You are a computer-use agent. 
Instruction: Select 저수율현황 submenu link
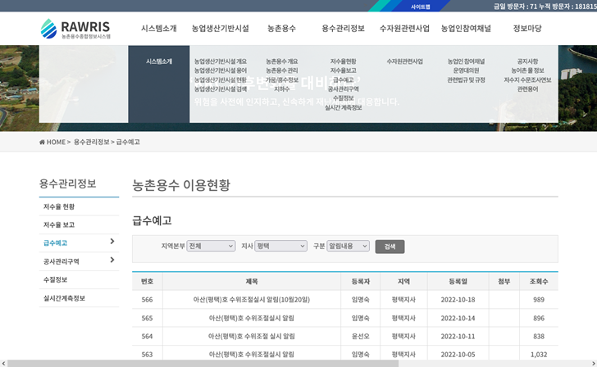[x=343, y=61]
